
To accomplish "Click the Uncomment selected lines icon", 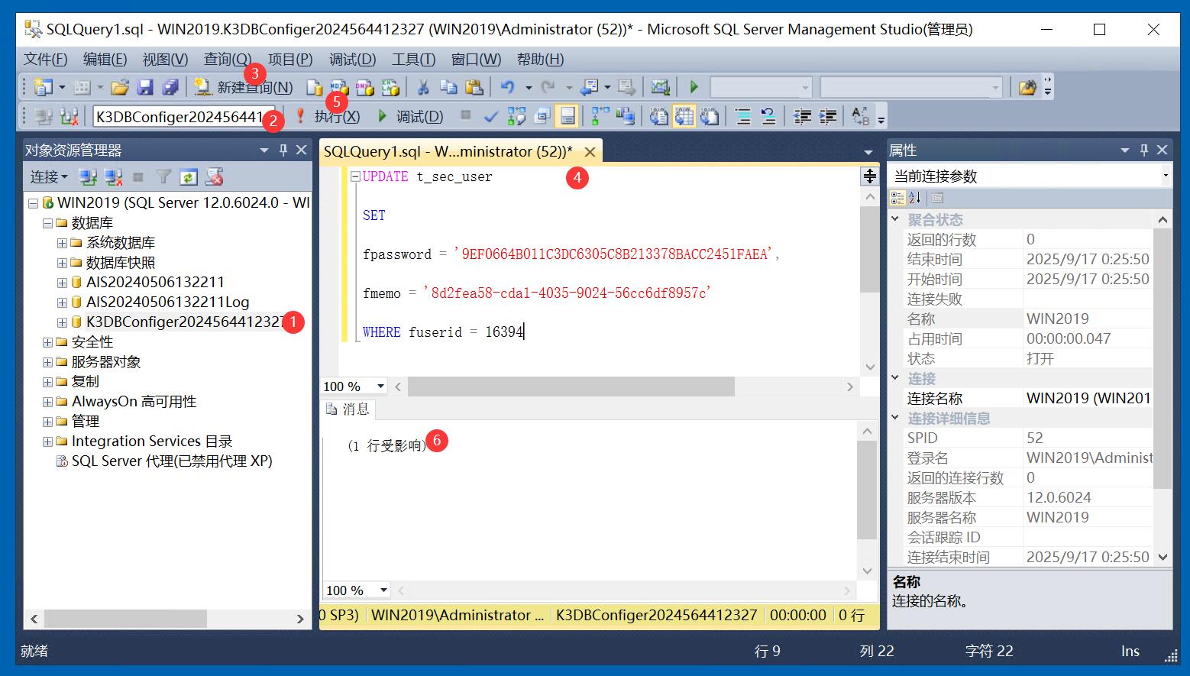I will (768, 116).
